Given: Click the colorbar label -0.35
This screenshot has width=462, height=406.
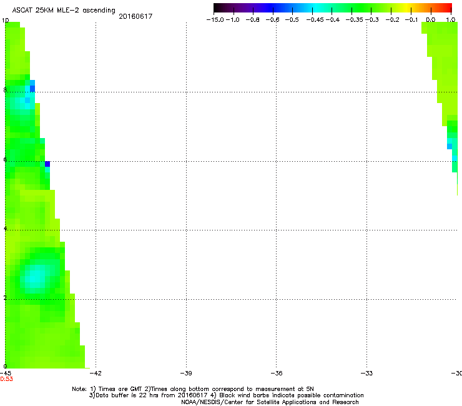Looking at the screenshot, I should pos(355,20).
